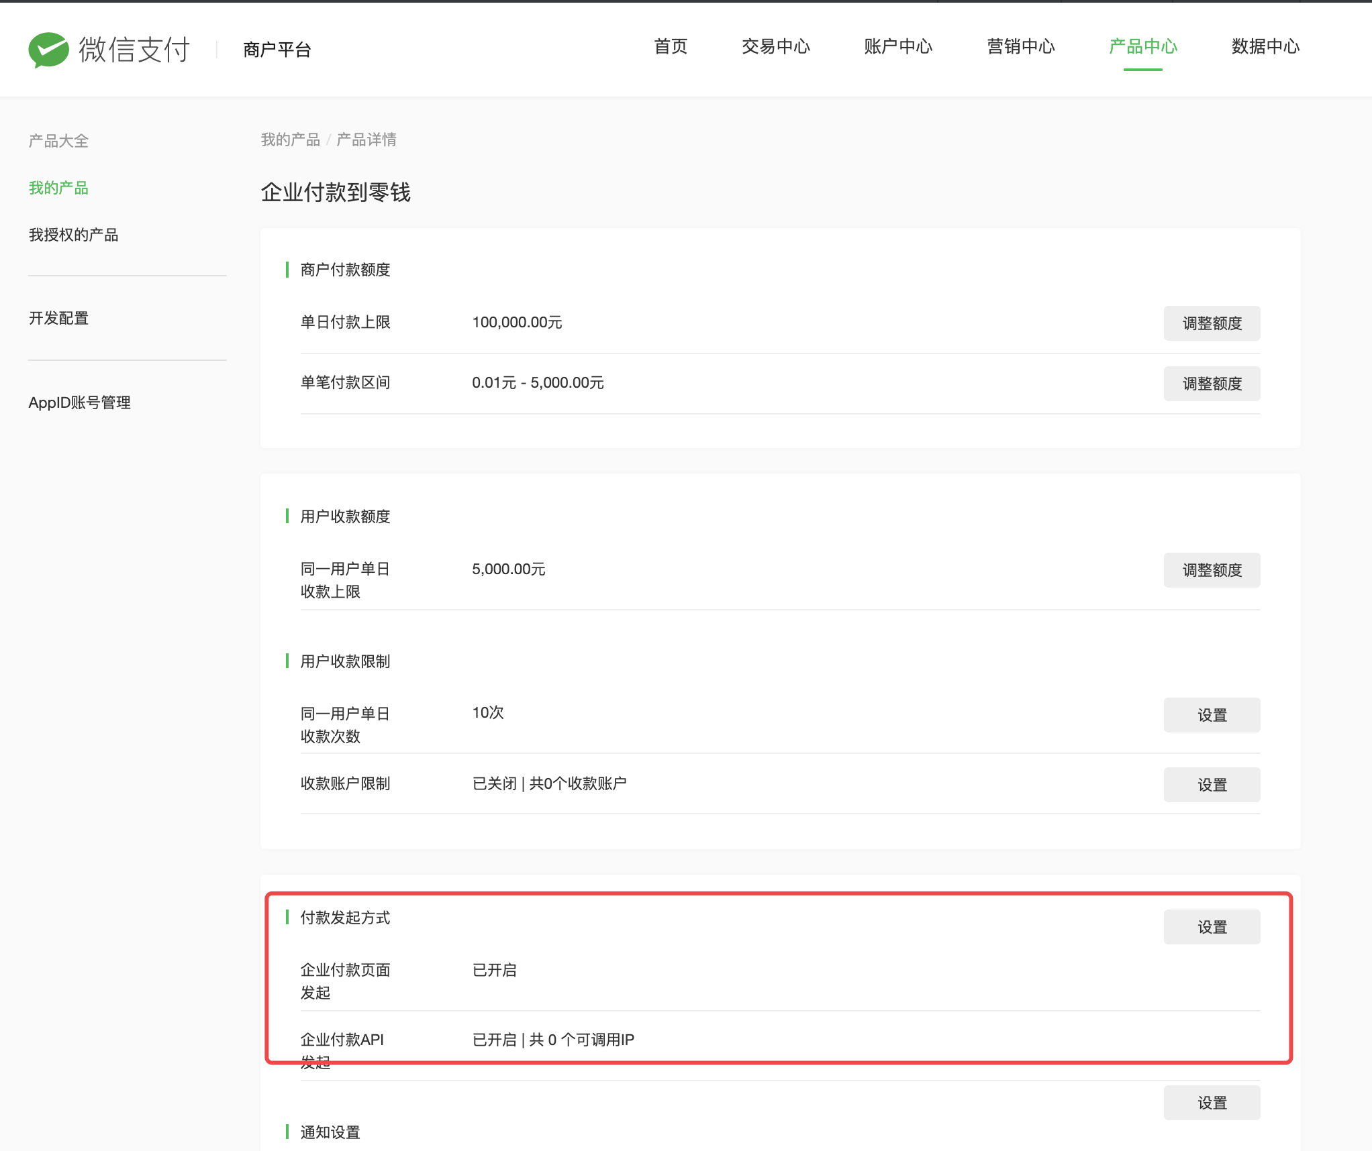This screenshot has width=1372, height=1151.
Task: Click 我的产品 breadcrumb link
Action: point(290,140)
